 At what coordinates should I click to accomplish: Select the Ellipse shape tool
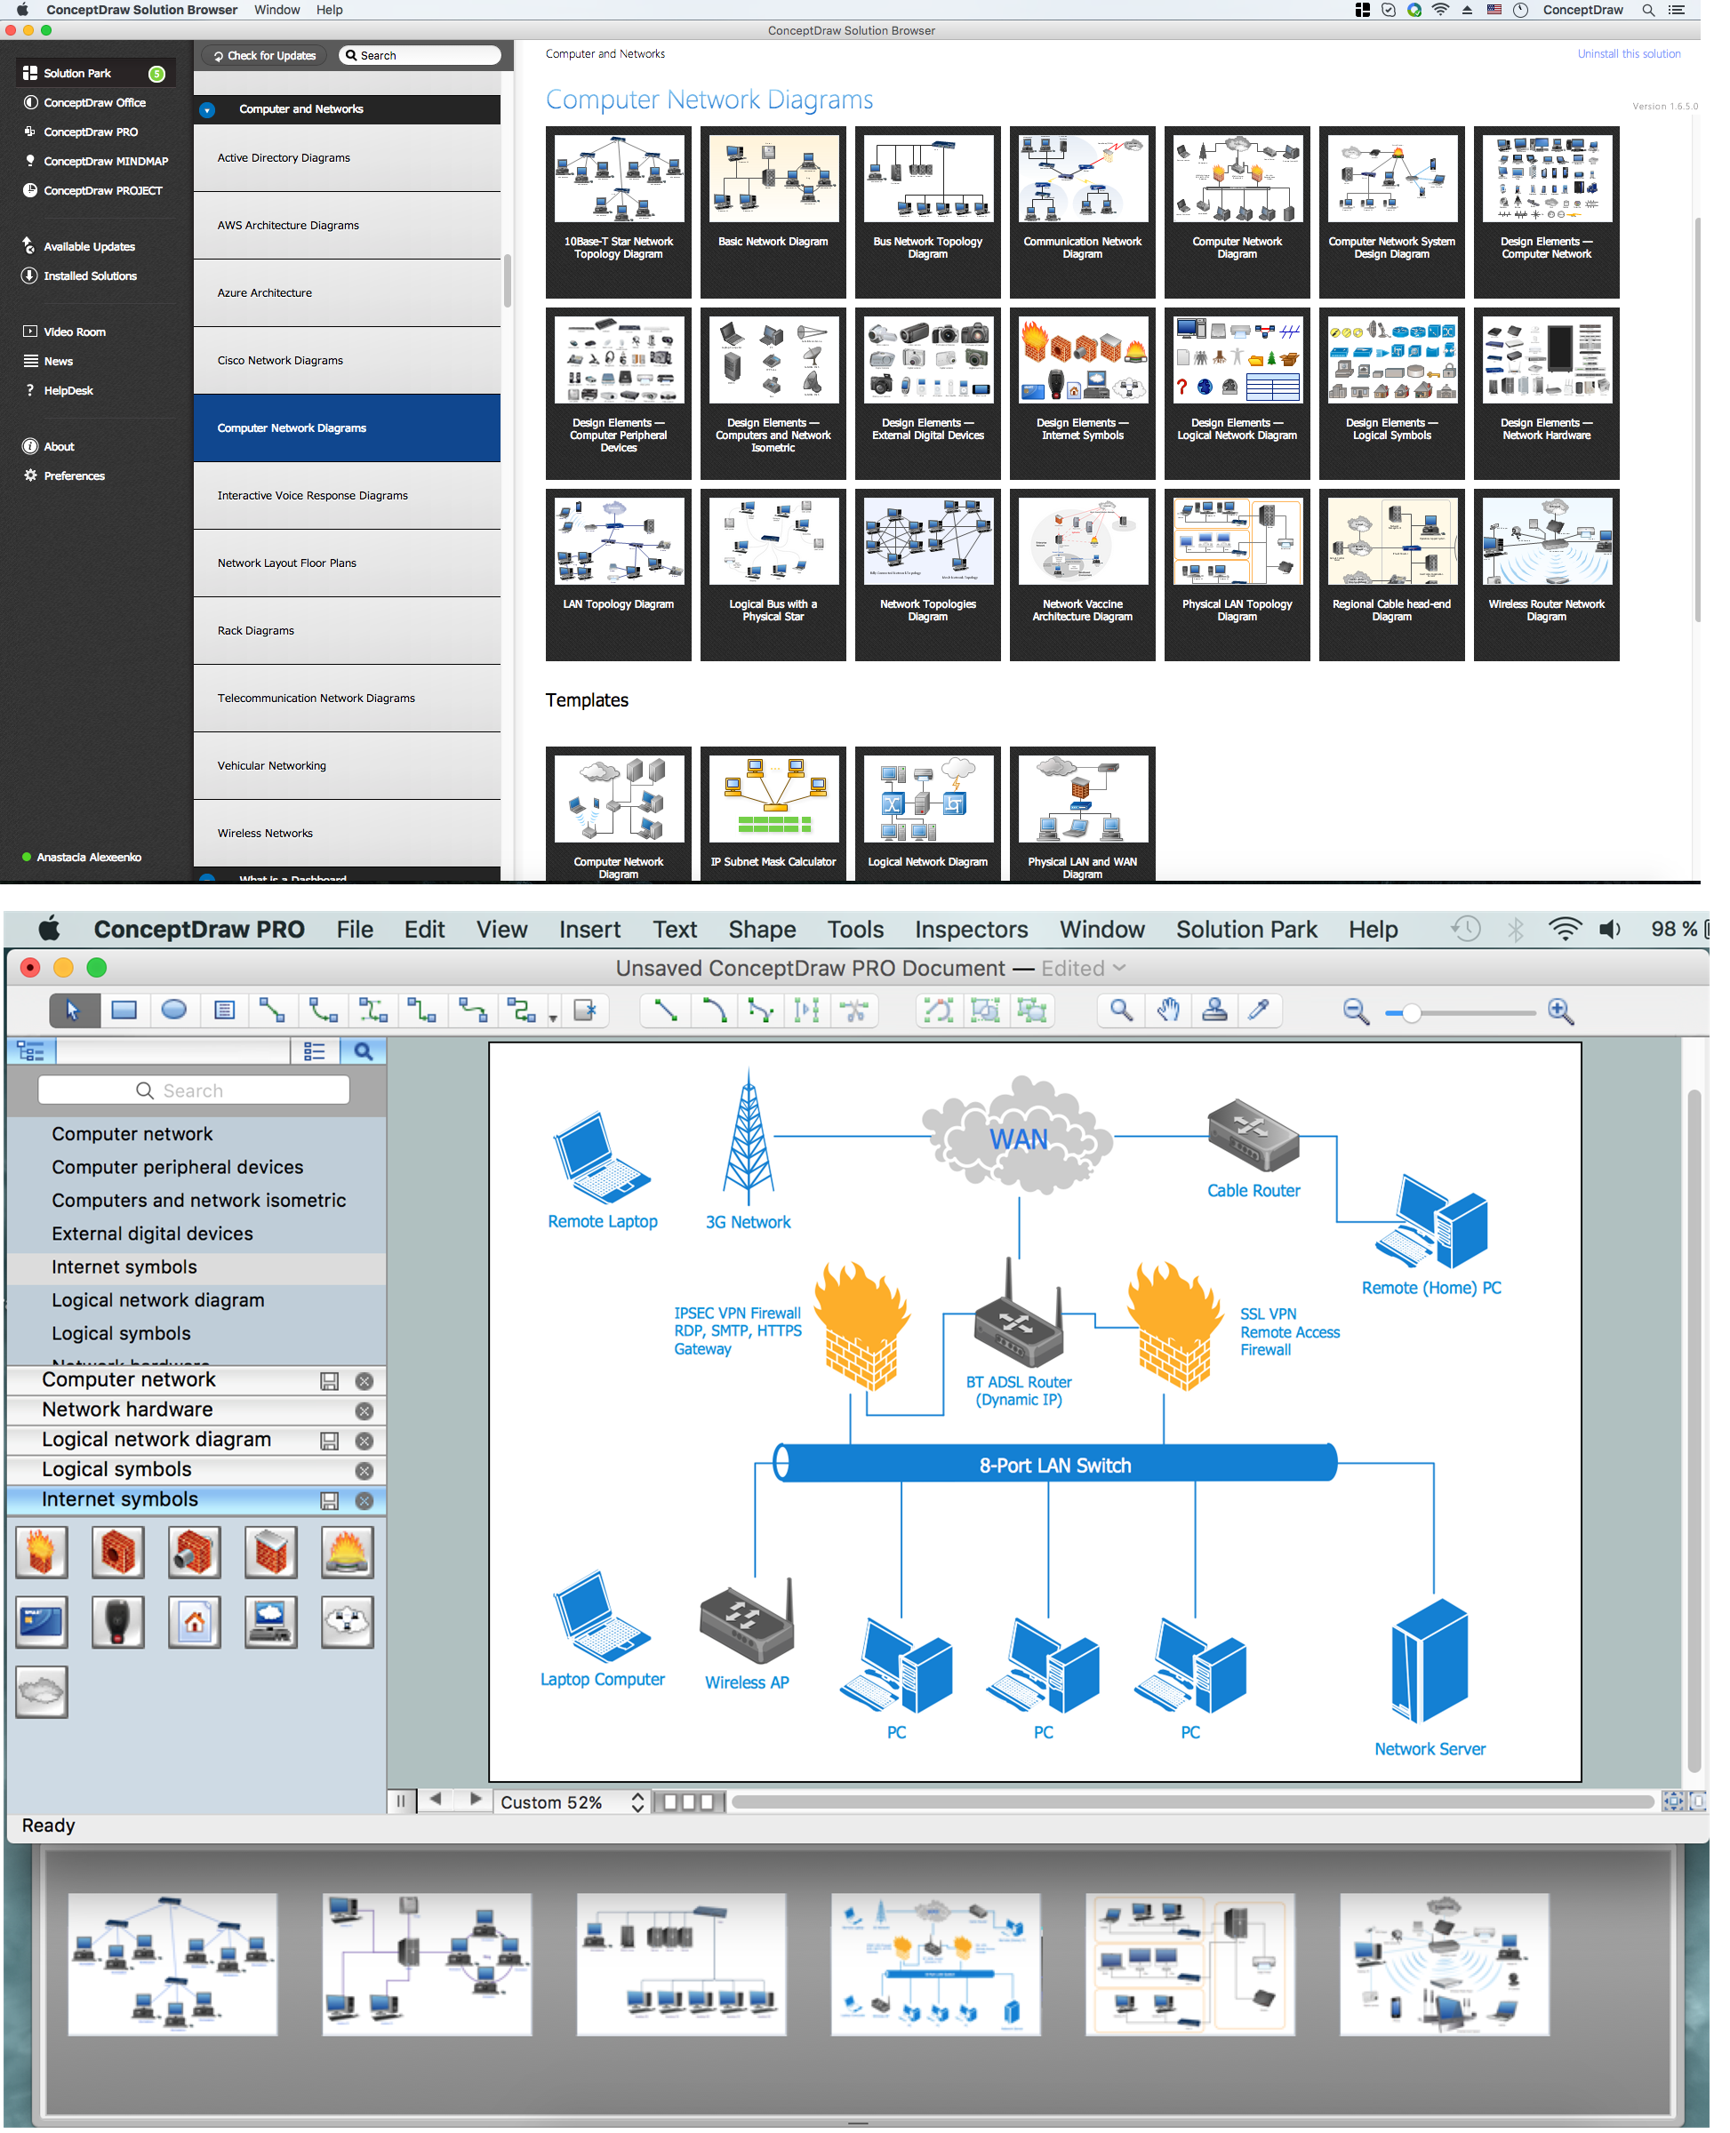173,1011
